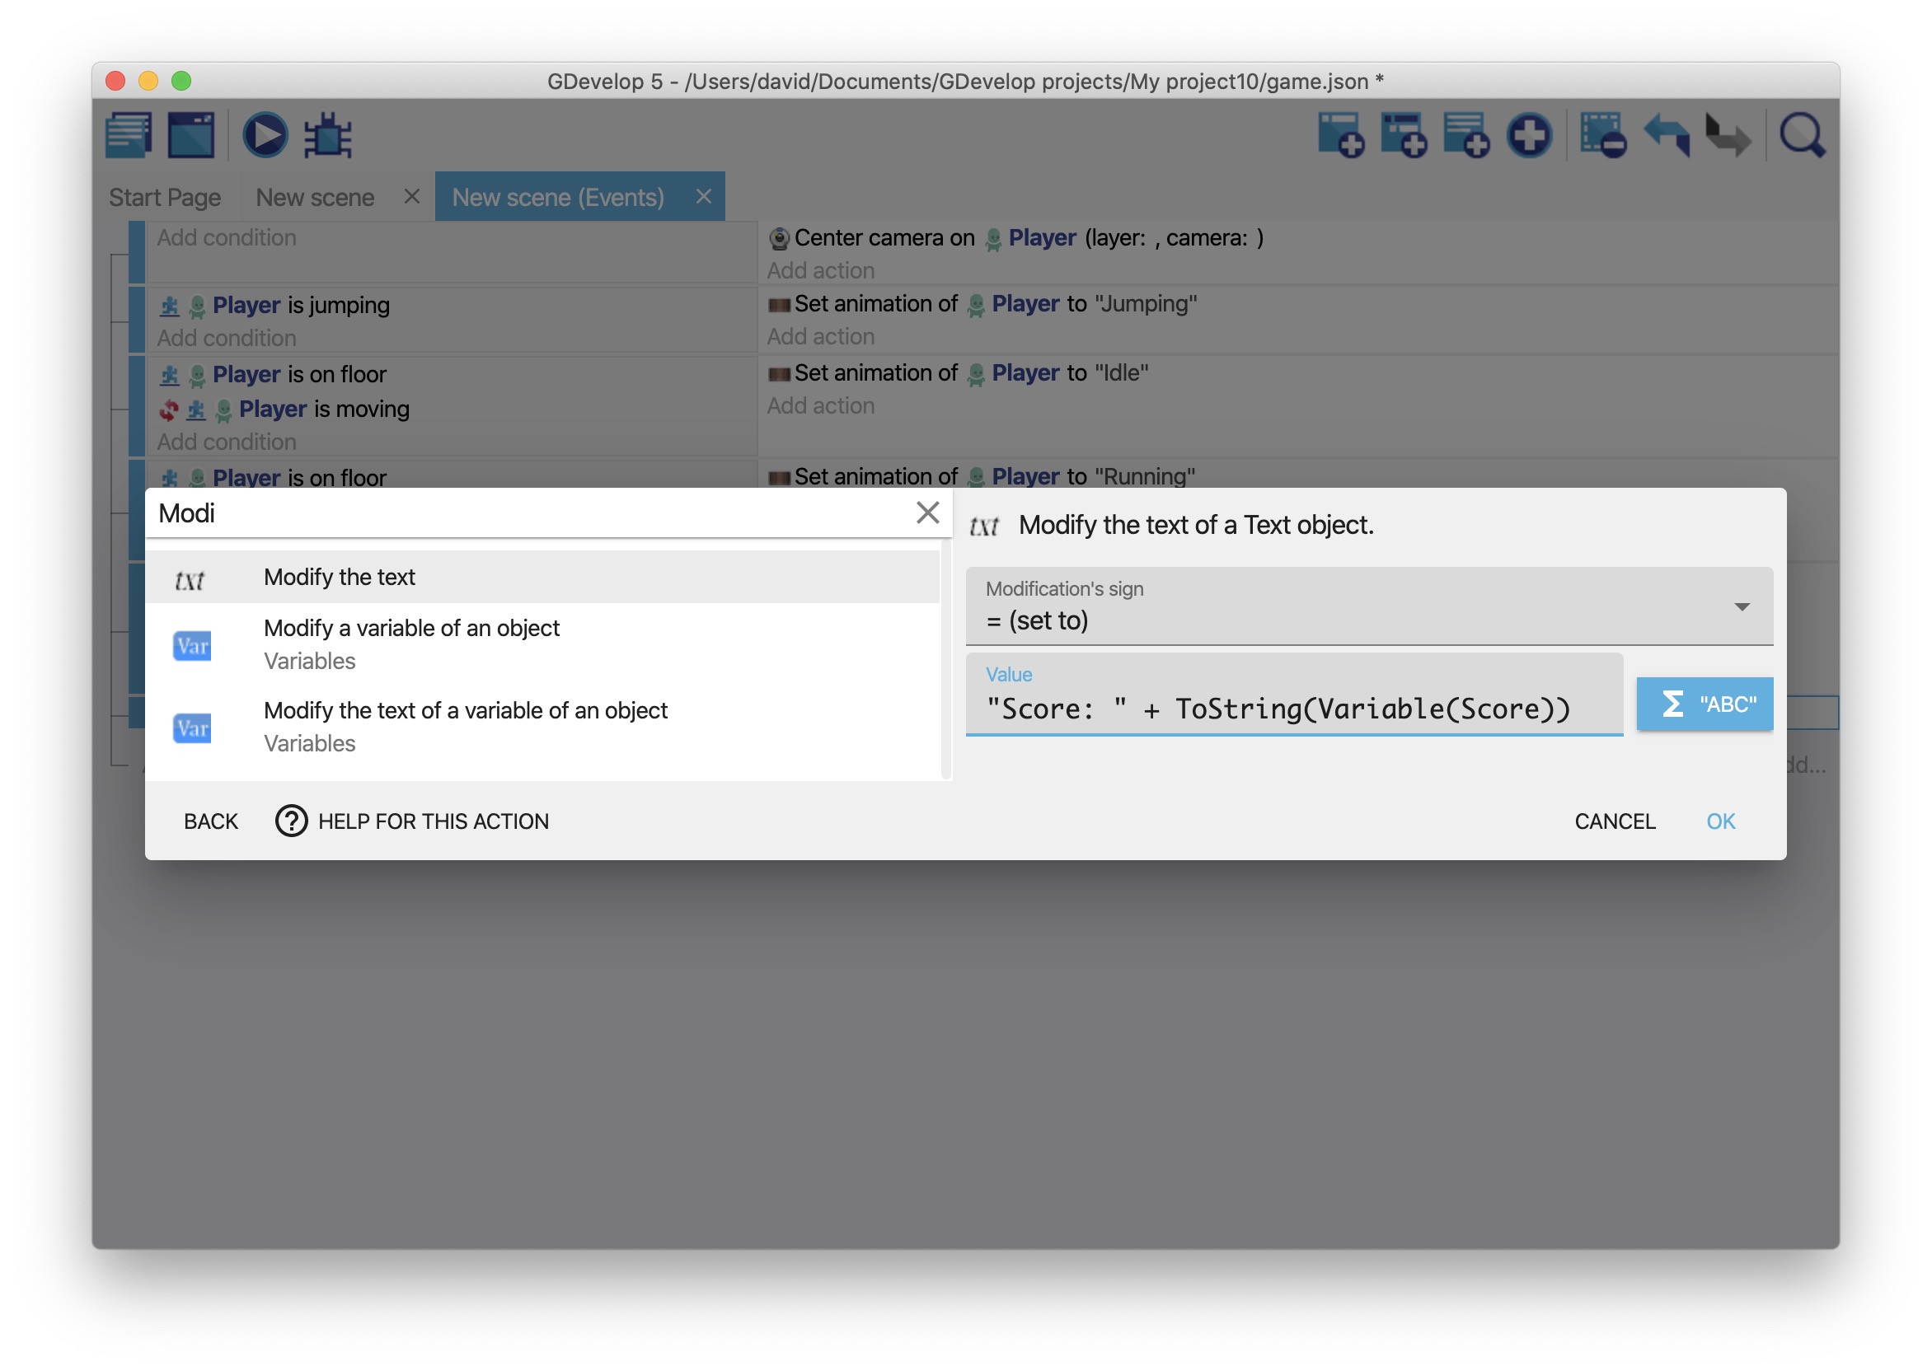Clear the Modi search field
The width and height of the screenshot is (1932, 1371).
click(927, 512)
